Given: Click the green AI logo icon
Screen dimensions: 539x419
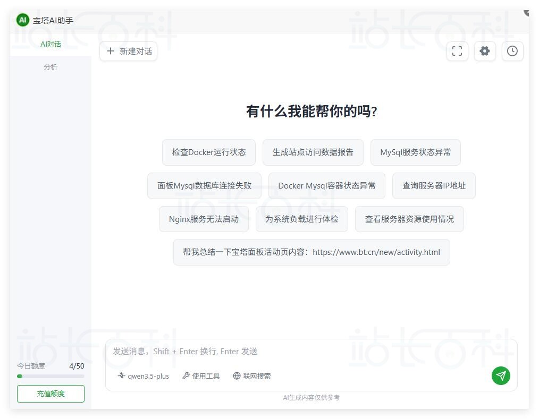Looking at the screenshot, I should [23, 20].
